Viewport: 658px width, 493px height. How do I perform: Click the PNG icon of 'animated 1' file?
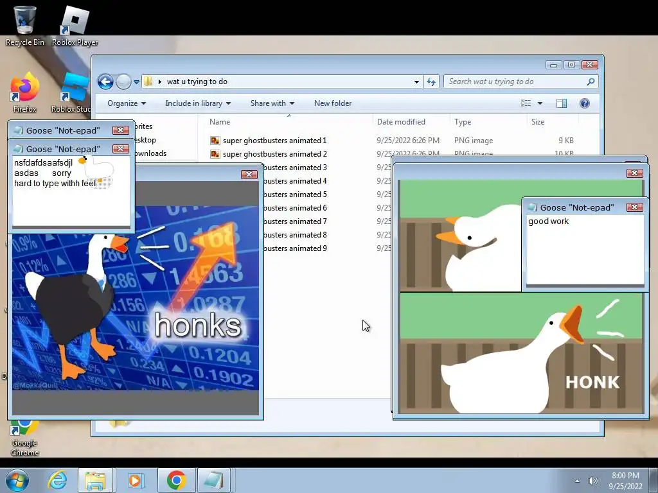pos(215,141)
